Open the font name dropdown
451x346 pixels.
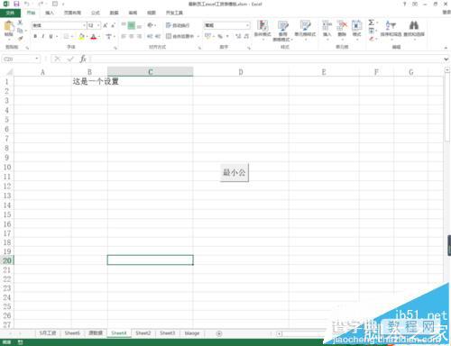tap(84, 25)
